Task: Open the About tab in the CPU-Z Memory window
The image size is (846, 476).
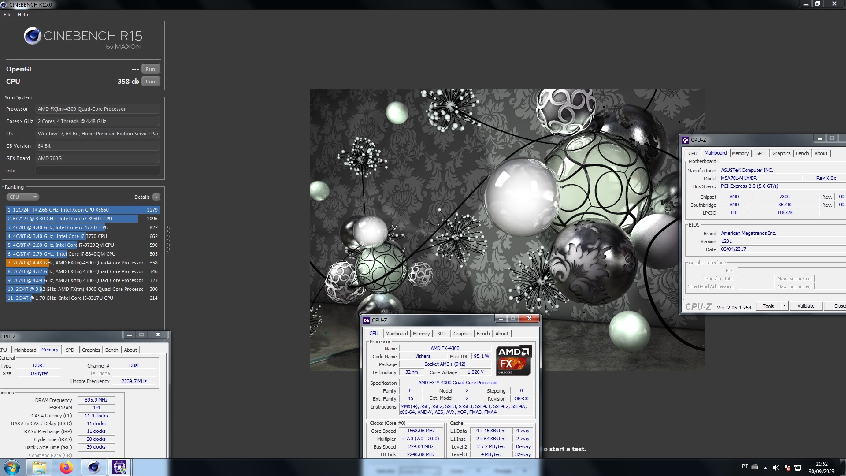Action: tap(130, 350)
